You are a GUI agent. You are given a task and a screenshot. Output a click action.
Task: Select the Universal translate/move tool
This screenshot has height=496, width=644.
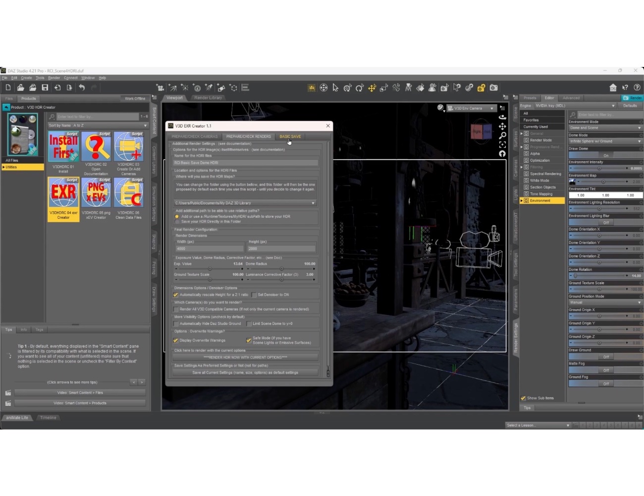tap(372, 87)
